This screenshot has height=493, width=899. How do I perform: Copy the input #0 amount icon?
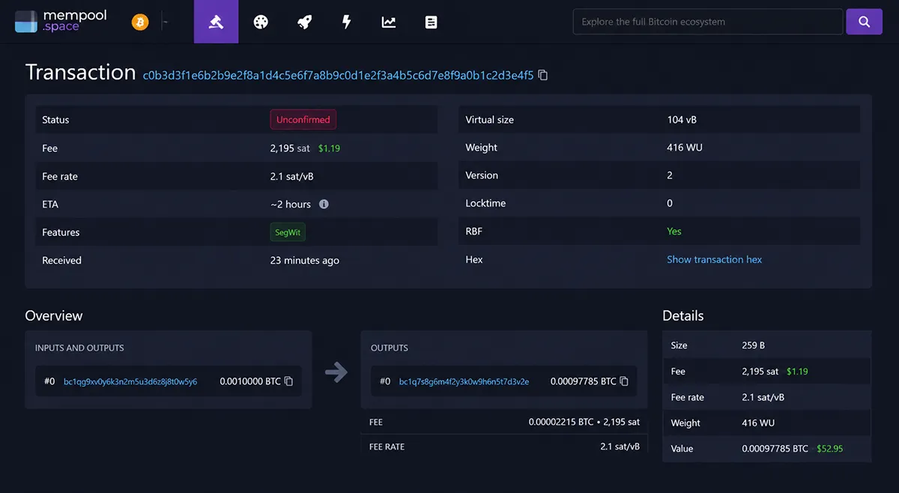click(x=288, y=381)
